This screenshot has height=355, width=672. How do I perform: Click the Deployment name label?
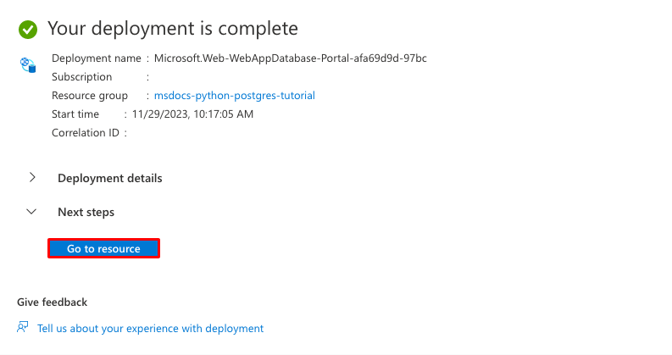click(x=96, y=58)
